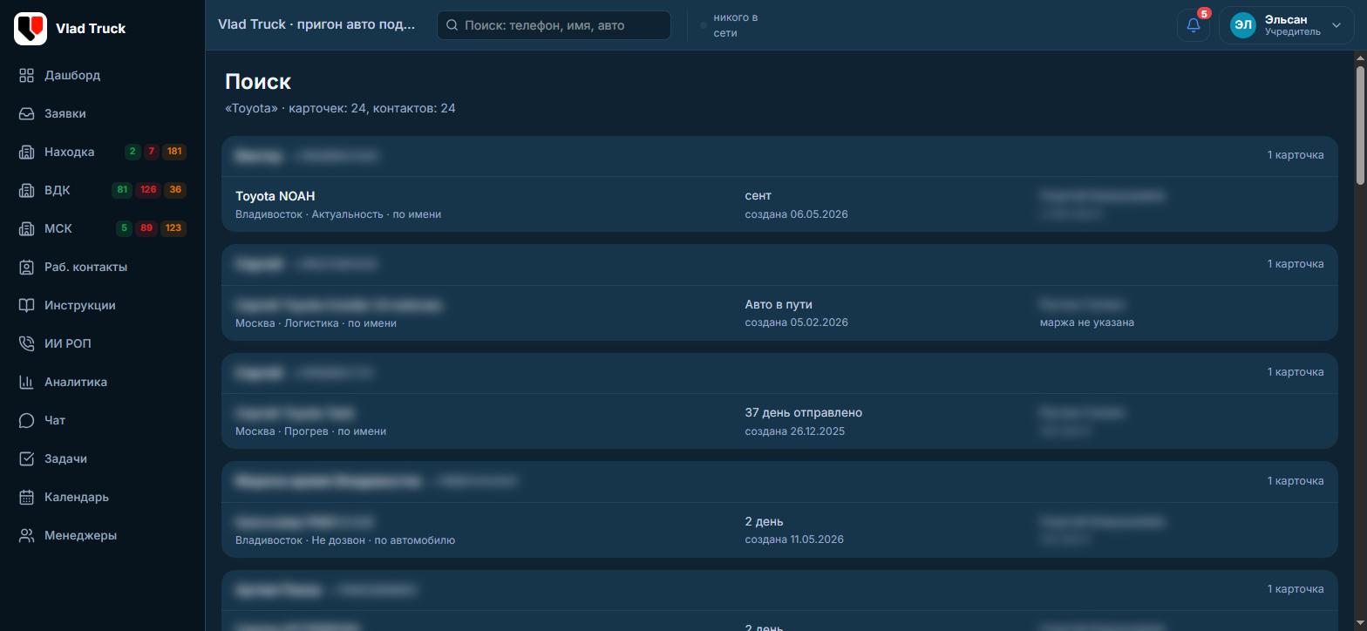
Task: Open the Заявки inbox icon
Action: point(27,114)
